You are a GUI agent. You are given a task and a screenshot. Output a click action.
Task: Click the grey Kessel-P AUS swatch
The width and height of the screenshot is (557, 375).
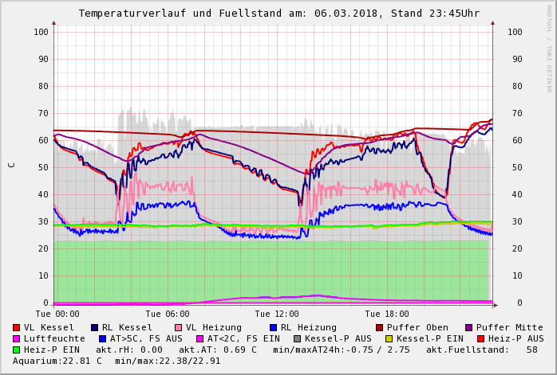(x=297, y=338)
